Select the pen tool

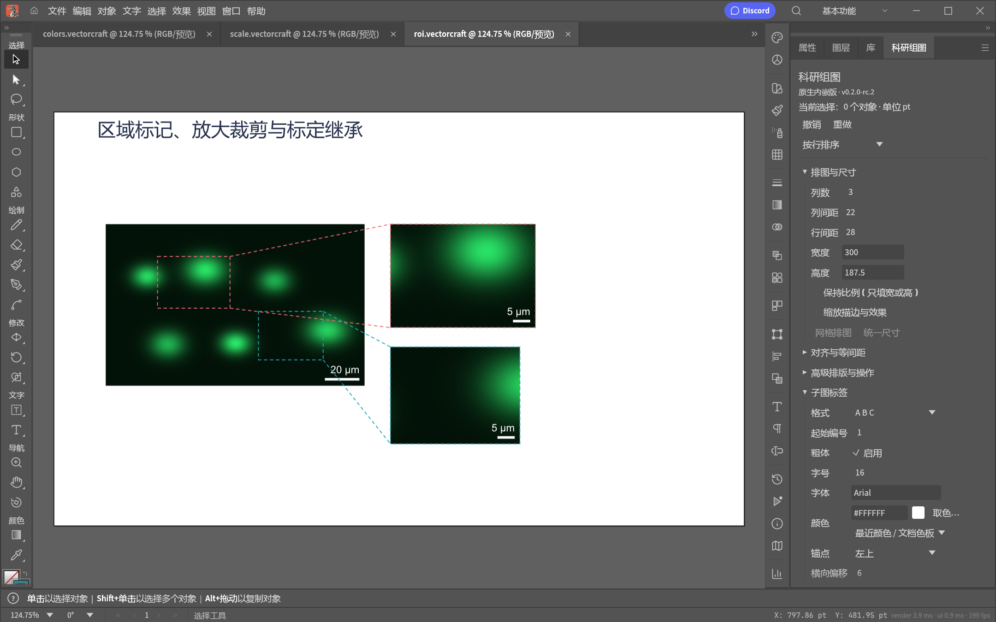click(x=16, y=284)
